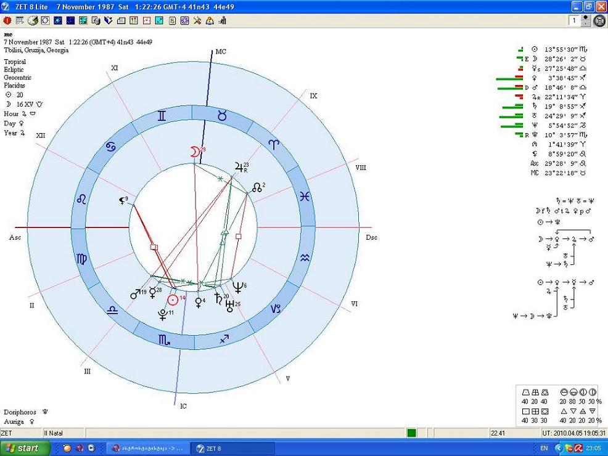Click the red sun icon in toolbar
The width and height of the screenshot is (608, 456).
click(x=7, y=20)
